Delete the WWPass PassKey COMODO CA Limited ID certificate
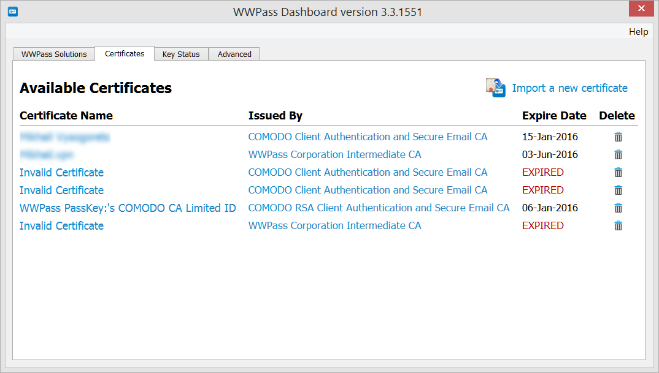This screenshot has height=373, width=659. (x=618, y=208)
